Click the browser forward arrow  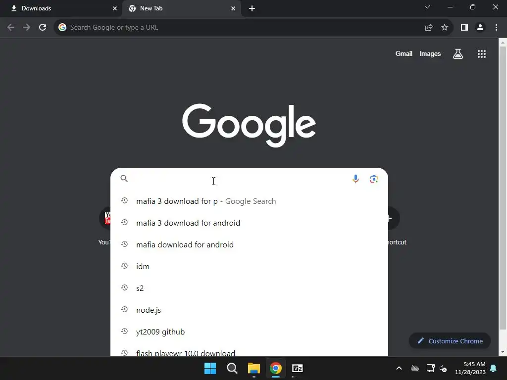[27, 28]
